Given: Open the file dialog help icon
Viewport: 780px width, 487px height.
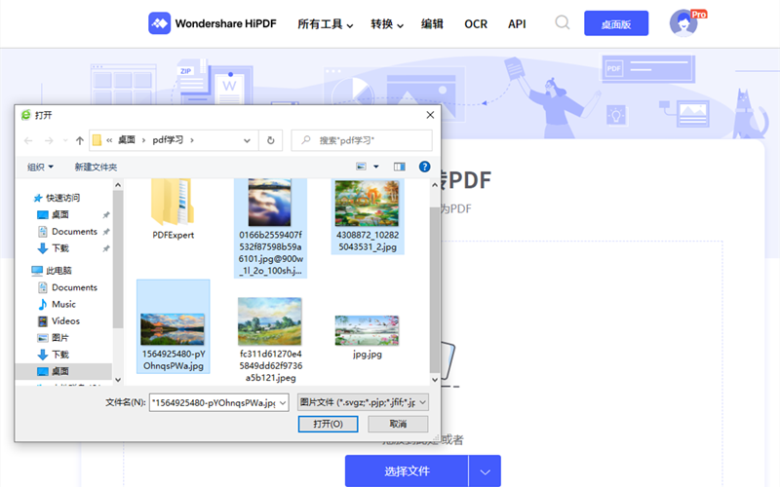Looking at the screenshot, I should [424, 167].
